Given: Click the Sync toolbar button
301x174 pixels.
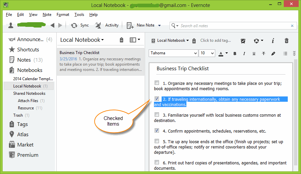Looking at the screenshot, I should [x=80, y=25].
